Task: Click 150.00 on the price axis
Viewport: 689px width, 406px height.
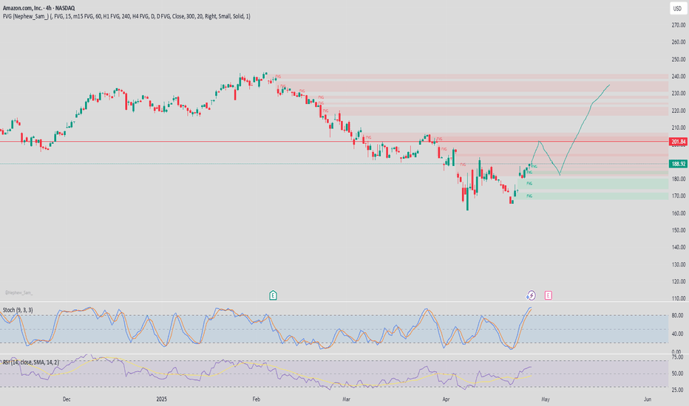Action: click(679, 230)
